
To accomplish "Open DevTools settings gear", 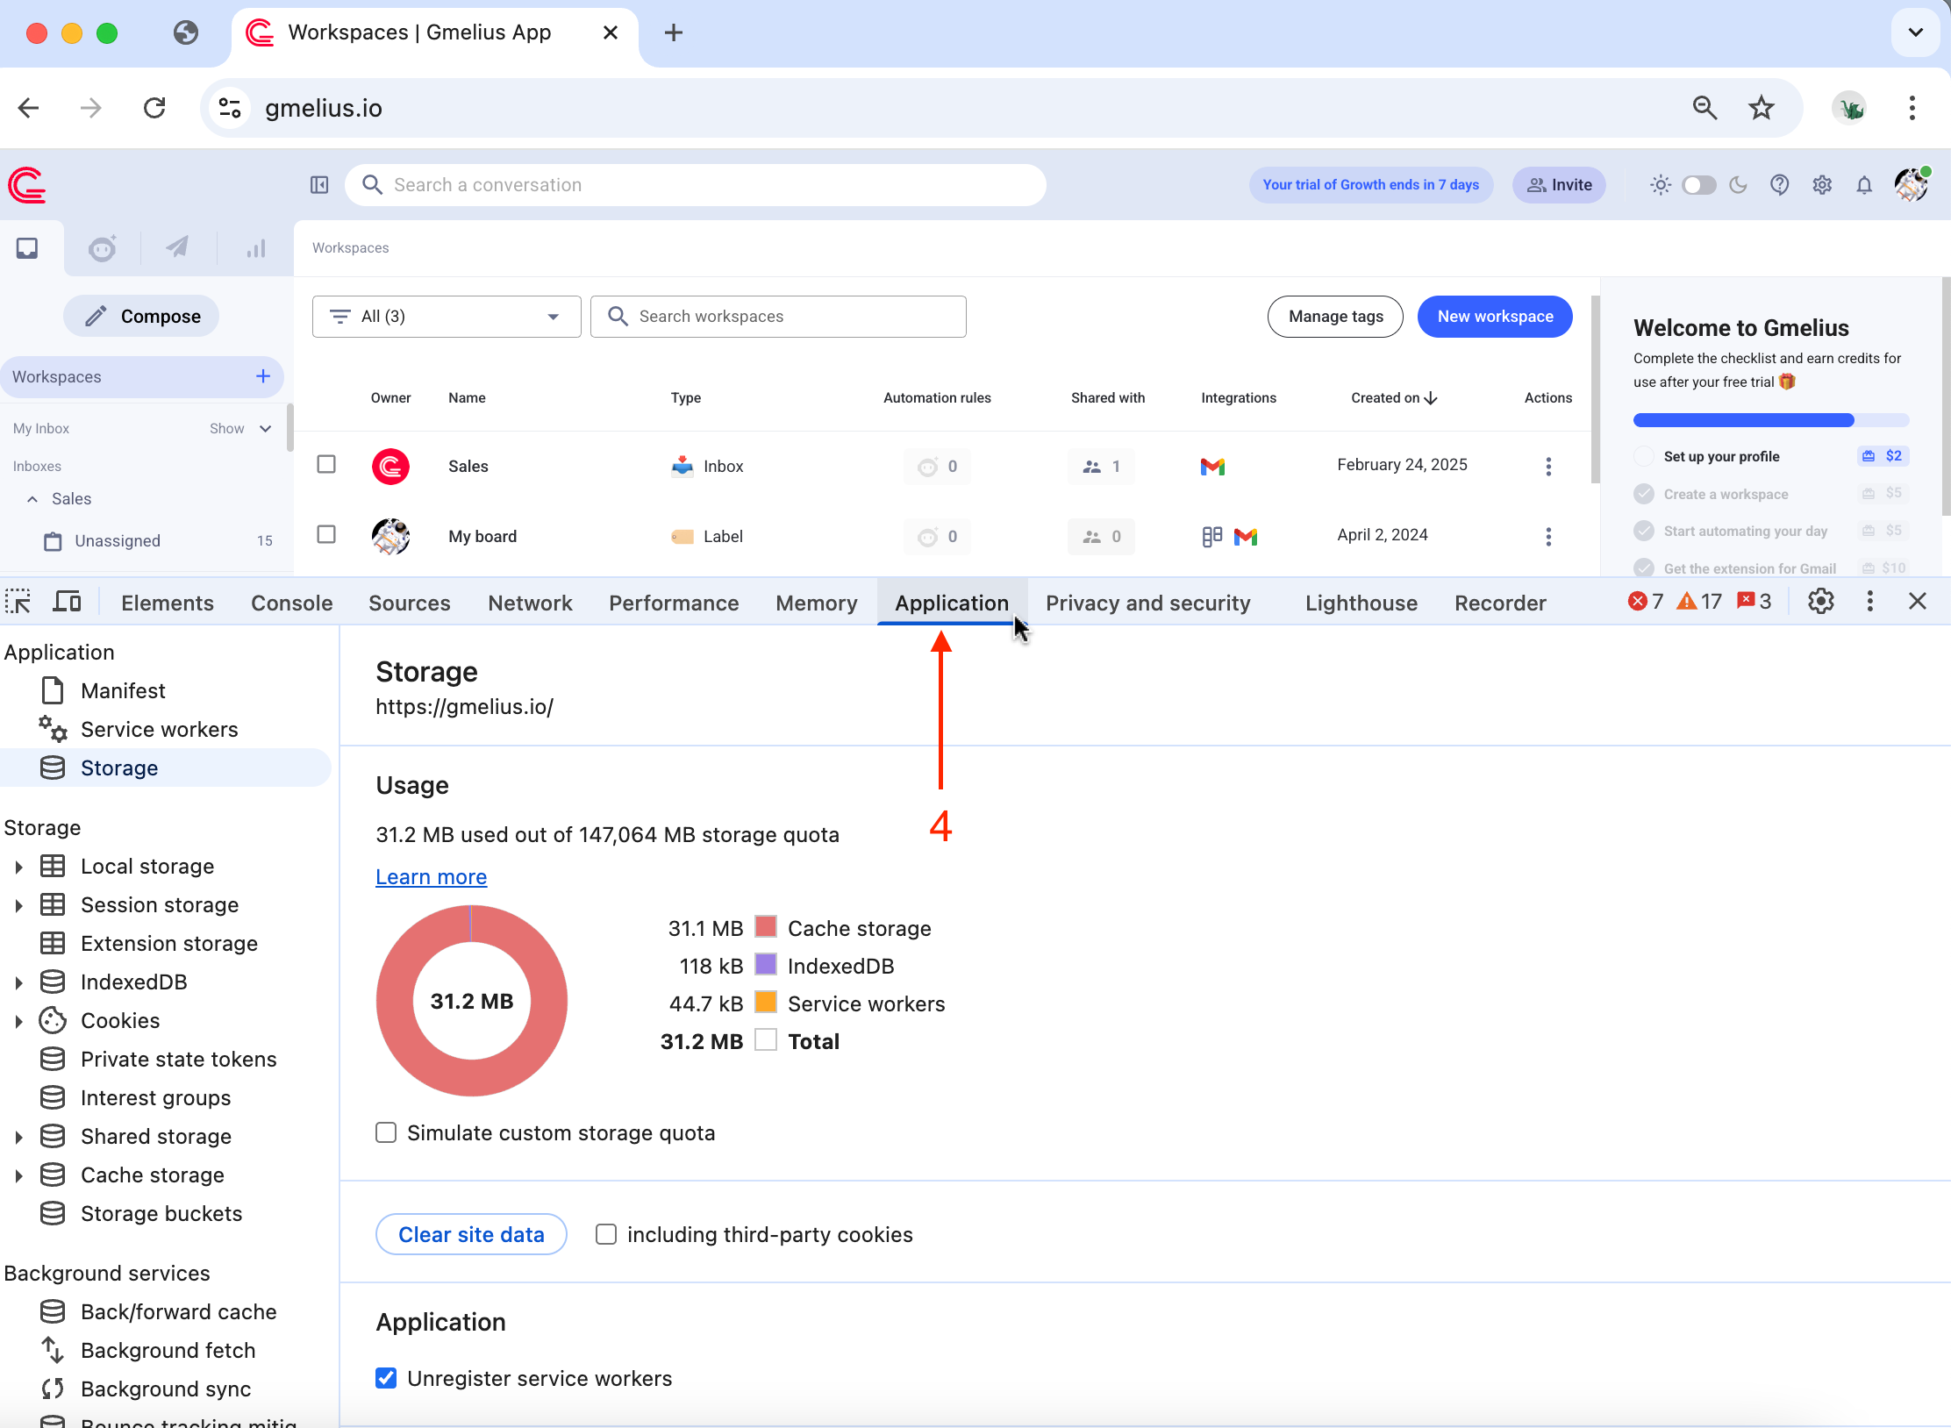I will [1821, 601].
